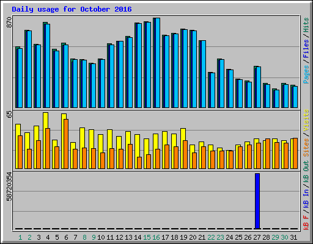
Task: Click day label 5 on x-axis
Action: pos(57,237)
